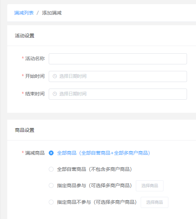
Task: Select 指定商品参与 radio option
Action: pos(51,186)
